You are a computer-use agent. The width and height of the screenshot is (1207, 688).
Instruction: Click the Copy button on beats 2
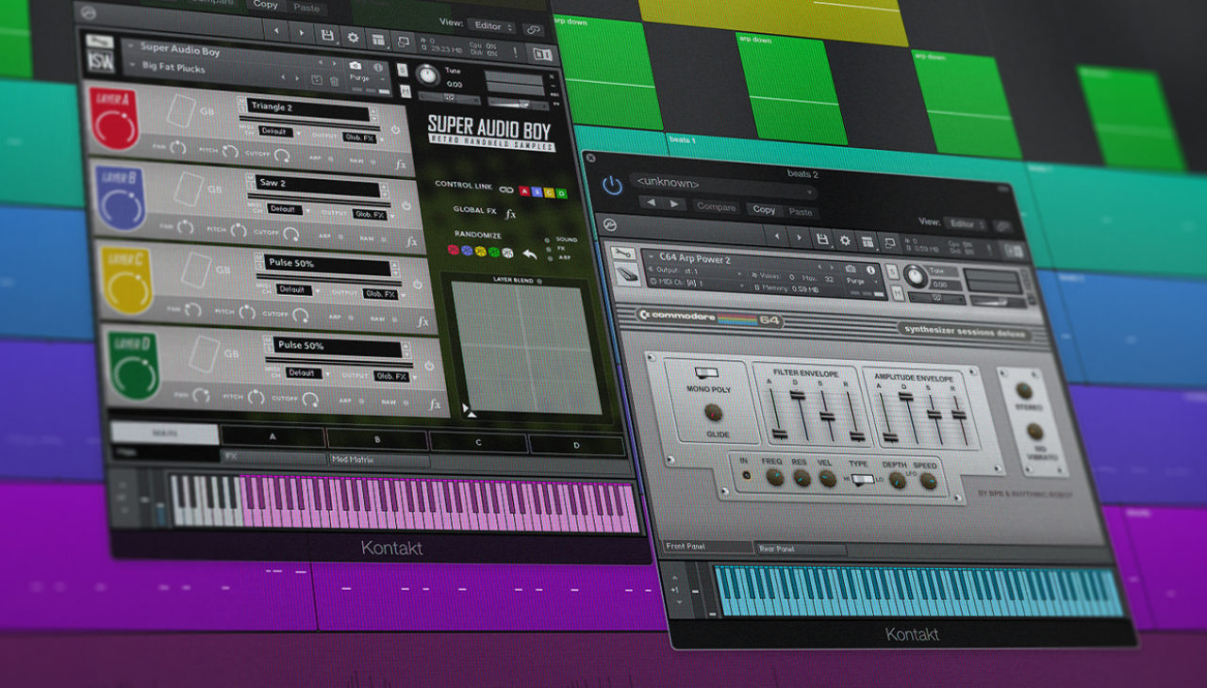pos(764,209)
